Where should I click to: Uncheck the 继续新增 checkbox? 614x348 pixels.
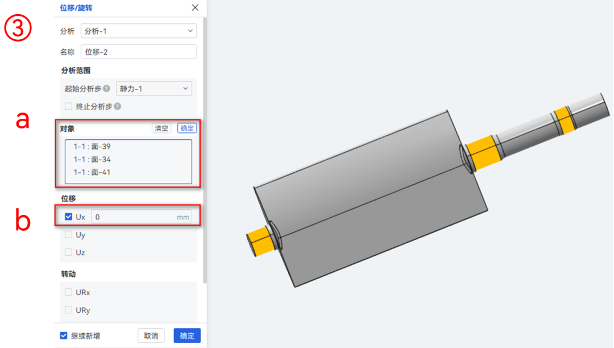coord(64,335)
